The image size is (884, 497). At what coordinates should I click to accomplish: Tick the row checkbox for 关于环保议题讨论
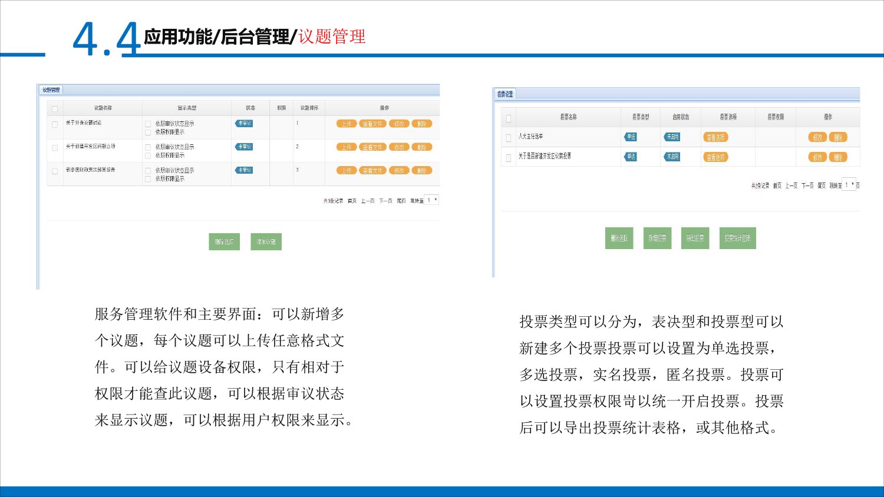coord(55,124)
